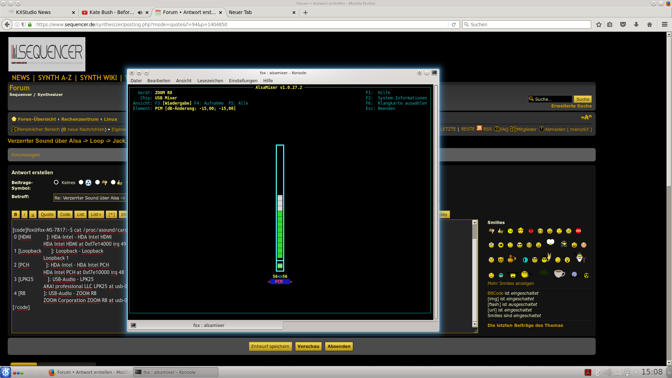Open network icon in system tray
Viewport: 672px width, 378px height.
(628, 372)
